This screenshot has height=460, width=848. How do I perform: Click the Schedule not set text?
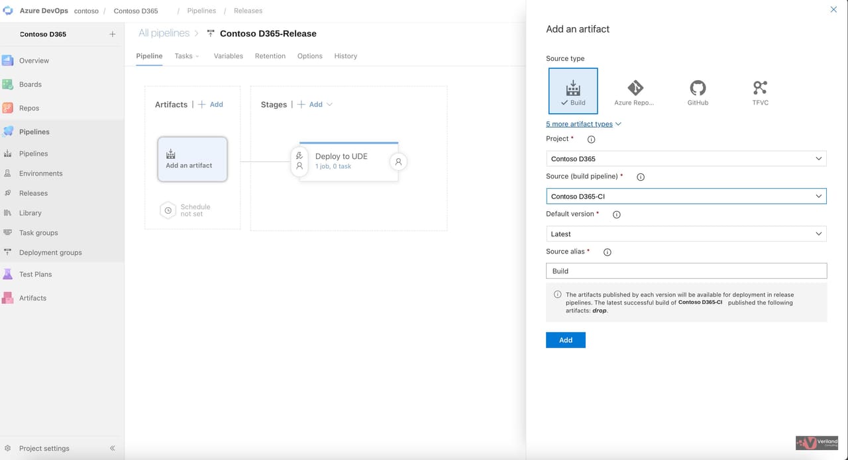[195, 210]
